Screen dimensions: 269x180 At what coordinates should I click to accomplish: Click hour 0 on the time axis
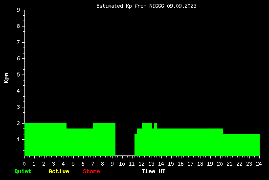[x=24, y=164]
